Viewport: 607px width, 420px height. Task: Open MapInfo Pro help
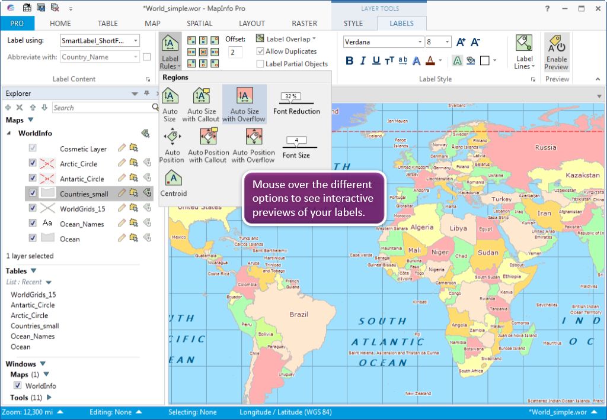547,8
